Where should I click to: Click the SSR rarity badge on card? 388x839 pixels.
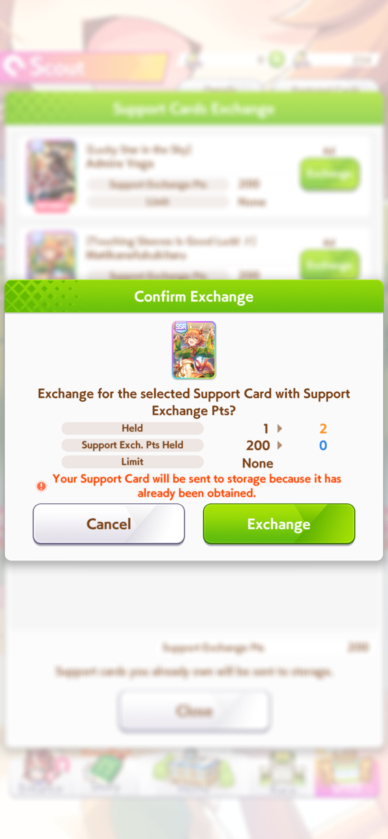click(181, 327)
